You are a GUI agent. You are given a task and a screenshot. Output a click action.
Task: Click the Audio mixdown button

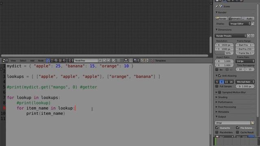coord(248,19)
